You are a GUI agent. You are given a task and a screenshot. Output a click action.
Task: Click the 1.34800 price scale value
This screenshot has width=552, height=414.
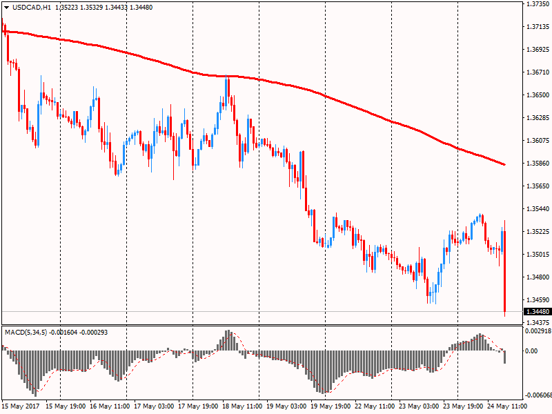pyautogui.click(x=538, y=277)
